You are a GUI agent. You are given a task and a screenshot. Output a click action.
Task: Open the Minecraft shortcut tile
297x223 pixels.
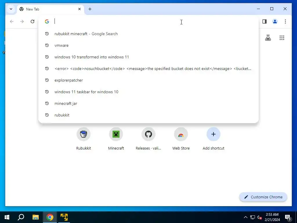116,139
